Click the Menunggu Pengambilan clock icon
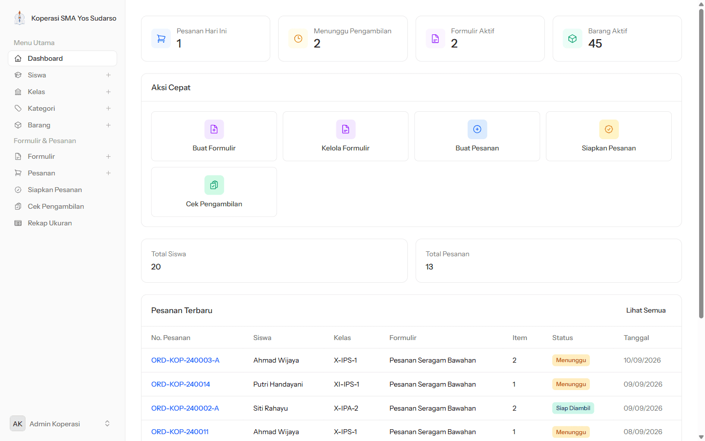This screenshot has width=705, height=441. coord(298,39)
